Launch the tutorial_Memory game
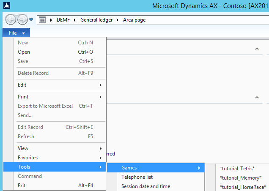 (x=240, y=178)
